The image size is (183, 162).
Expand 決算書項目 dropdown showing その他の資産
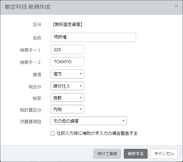point(89,121)
